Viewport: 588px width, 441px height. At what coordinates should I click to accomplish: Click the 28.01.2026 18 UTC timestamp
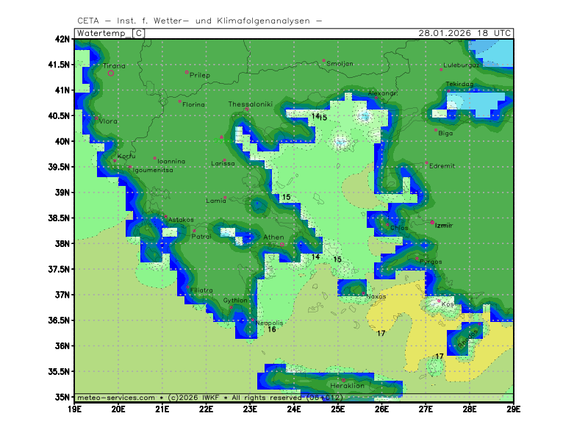465,33
